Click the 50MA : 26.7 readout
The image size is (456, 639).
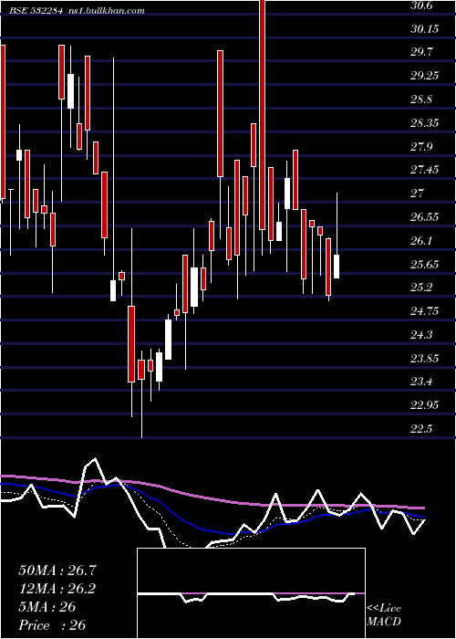tap(57, 571)
